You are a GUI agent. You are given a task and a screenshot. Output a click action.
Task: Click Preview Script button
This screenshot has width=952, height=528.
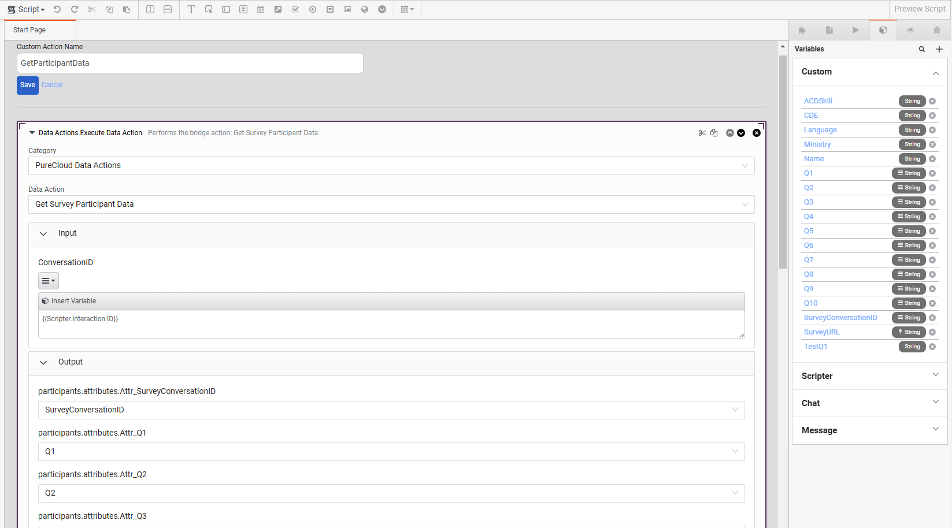click(x=920, y=9)
